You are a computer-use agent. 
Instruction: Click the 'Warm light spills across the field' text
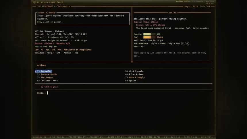pyautogui.click(x=170, y=54)
